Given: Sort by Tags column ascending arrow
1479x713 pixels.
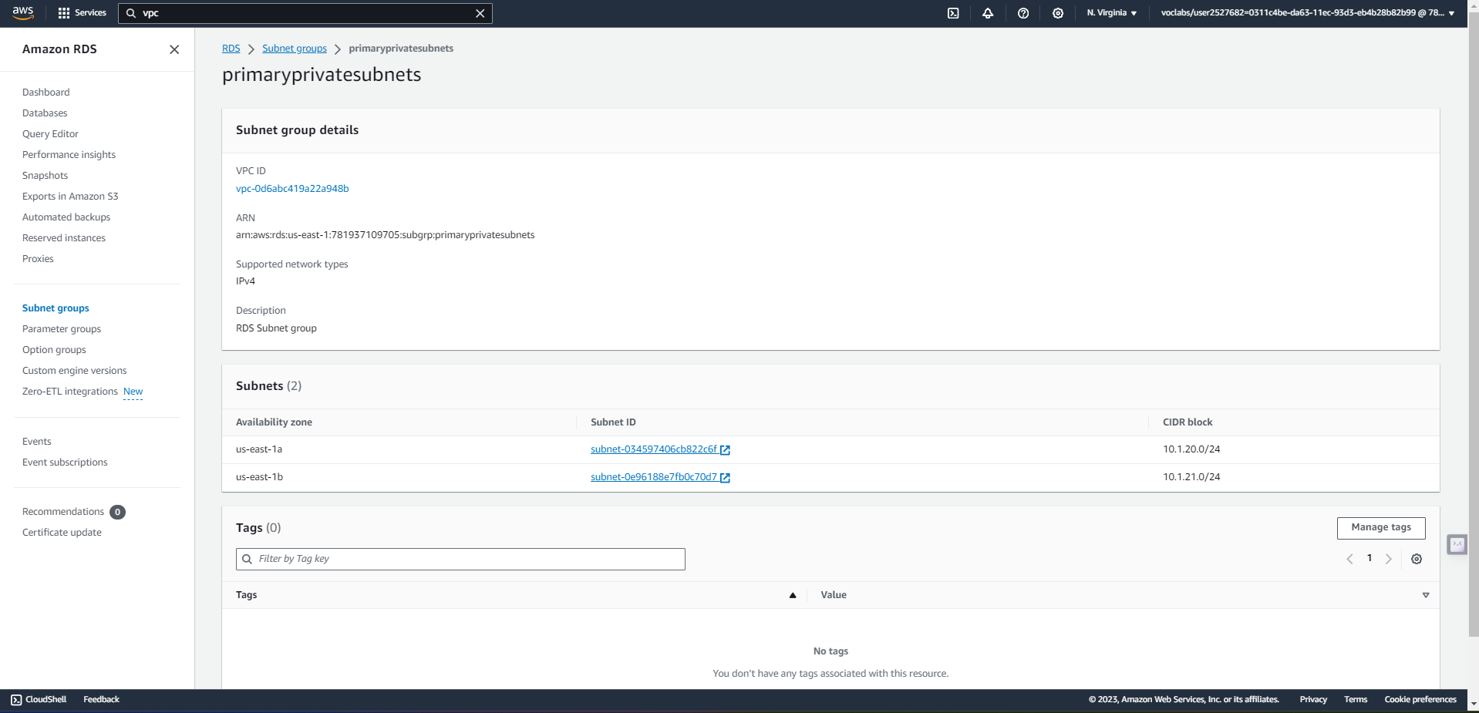Looking at the screenshot, I should tap(792, 595).
